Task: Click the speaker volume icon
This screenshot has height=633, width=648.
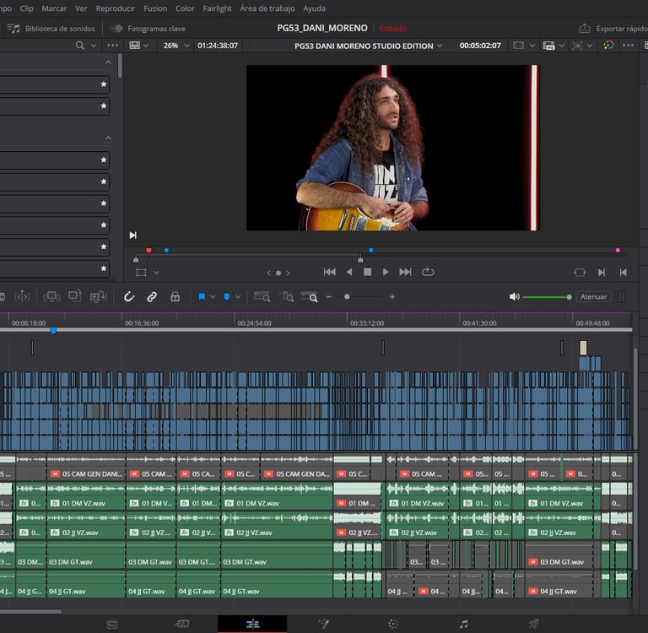Action: 514,297
